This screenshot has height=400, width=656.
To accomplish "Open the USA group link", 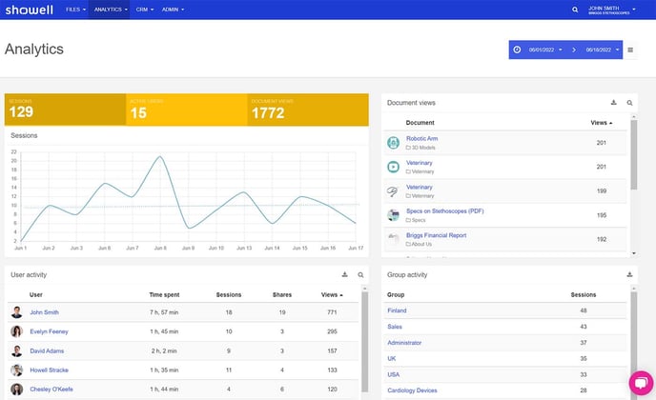I will [393, 374].
